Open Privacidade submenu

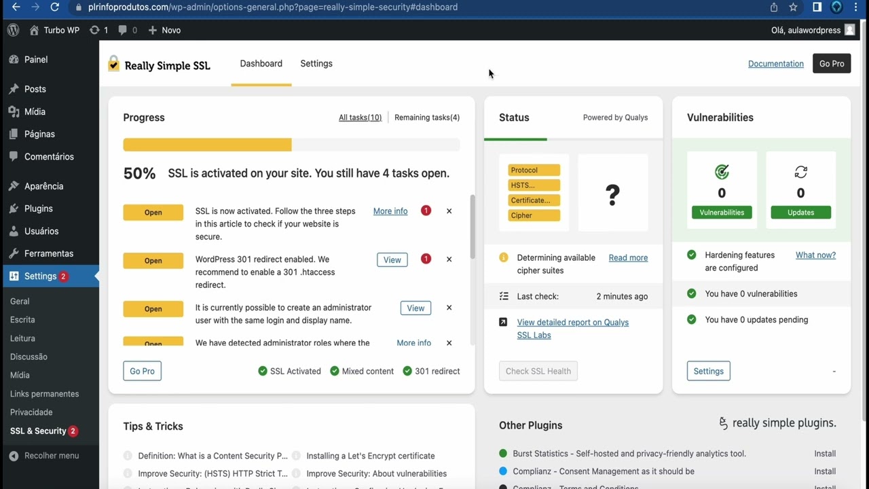point(31,412)
